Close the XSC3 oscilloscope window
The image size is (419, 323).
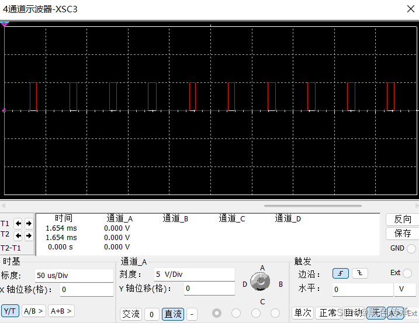(411, 9)
